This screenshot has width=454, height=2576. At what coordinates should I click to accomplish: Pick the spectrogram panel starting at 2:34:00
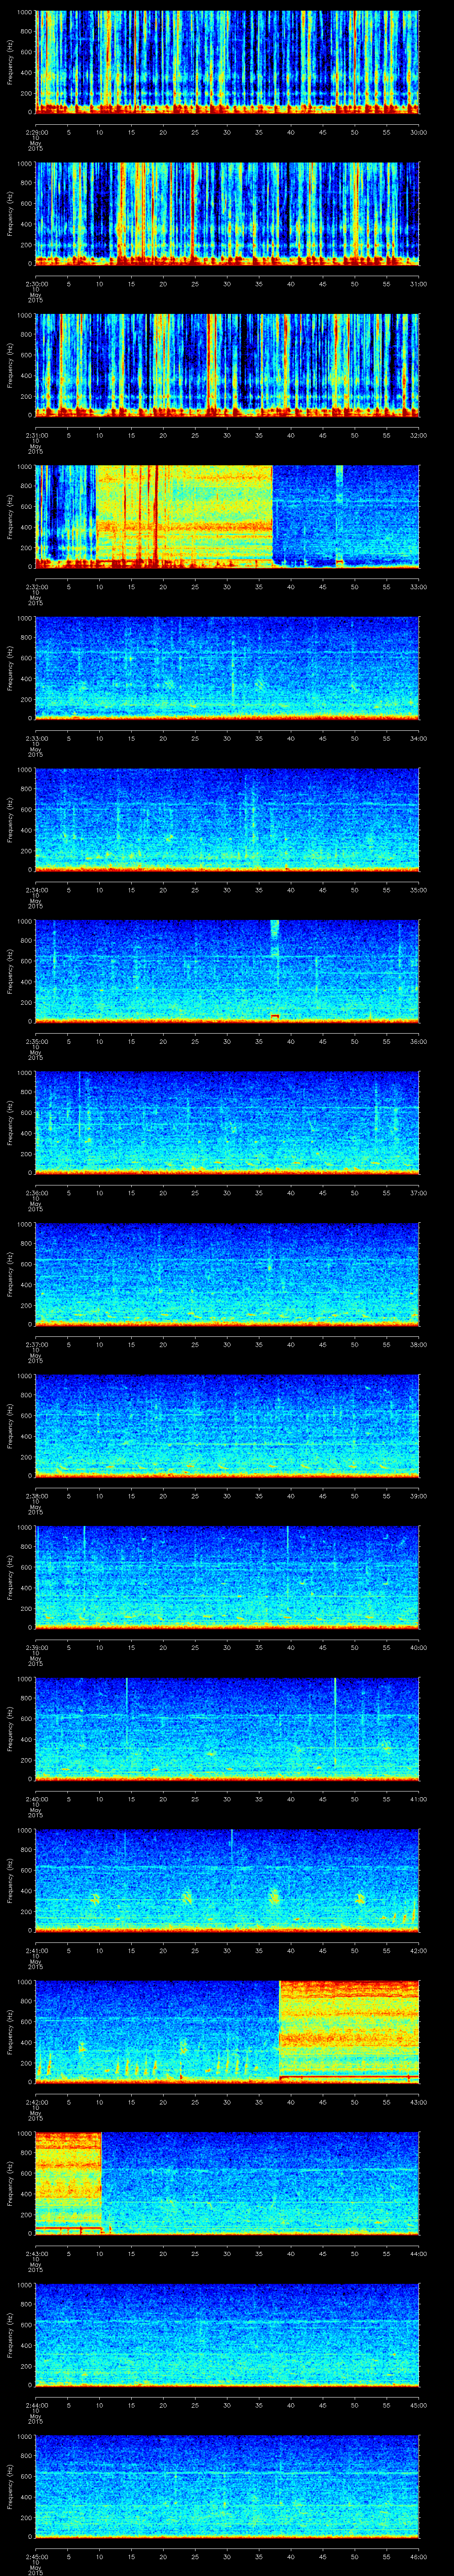pos(227,819)
